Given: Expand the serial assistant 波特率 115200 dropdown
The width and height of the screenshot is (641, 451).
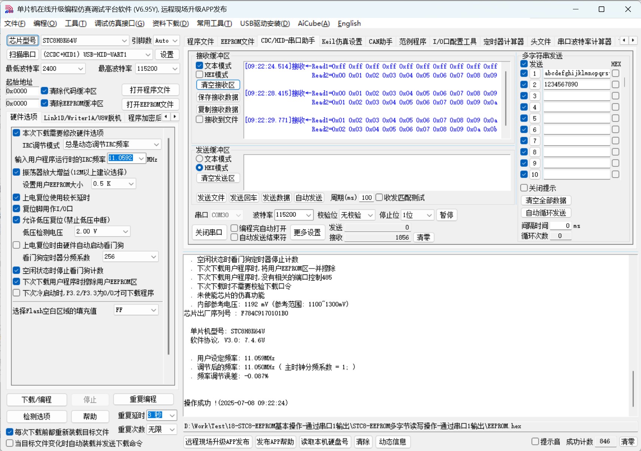Looking at the screenshot, I should 308,215.
